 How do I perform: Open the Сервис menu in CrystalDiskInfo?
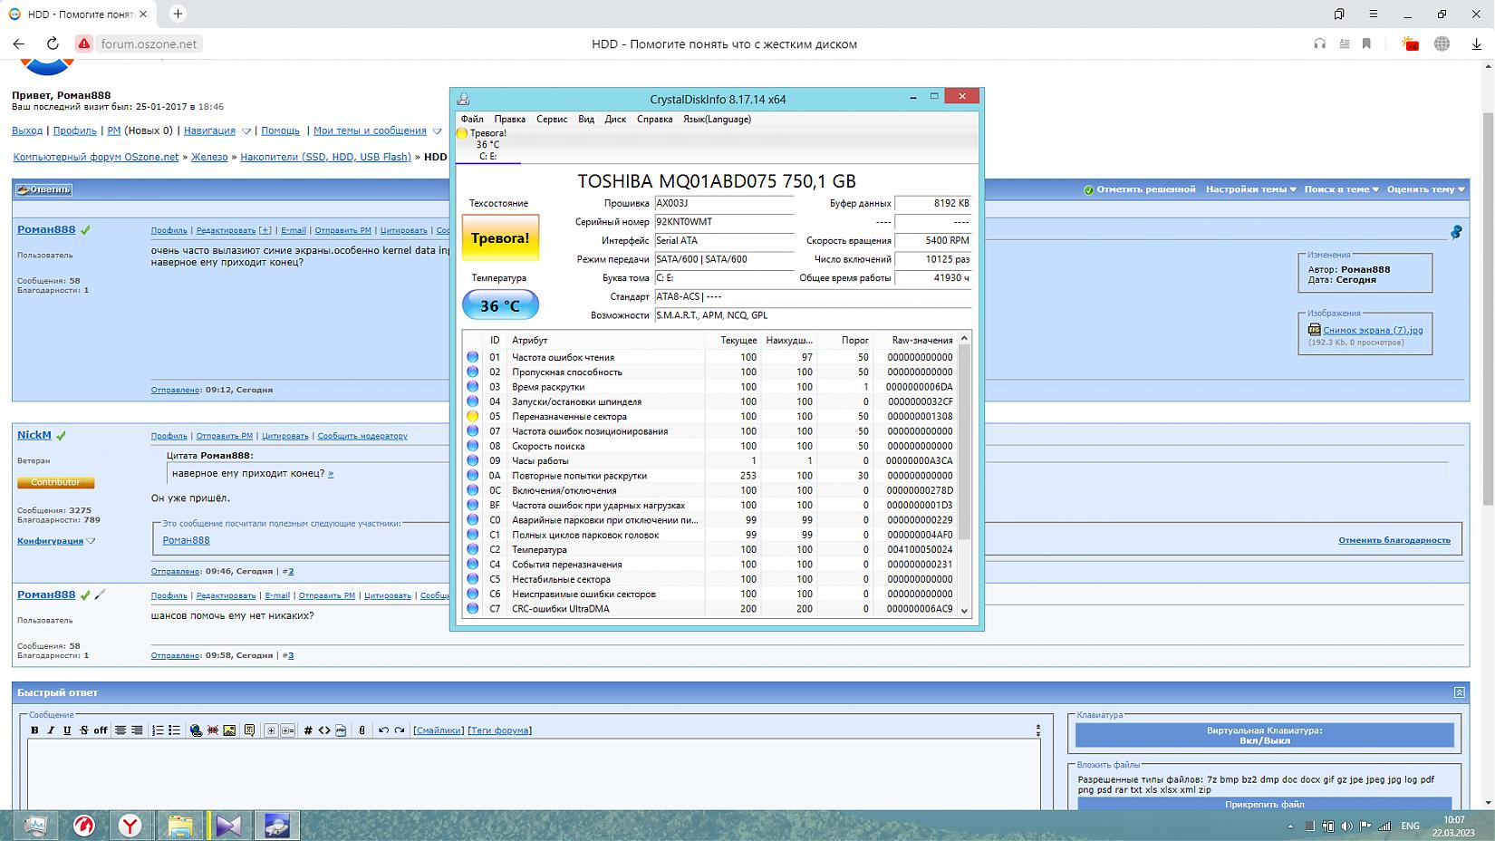(551, 119)
